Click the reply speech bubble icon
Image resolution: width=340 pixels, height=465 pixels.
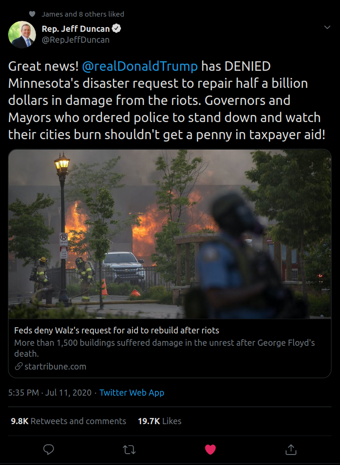point(48,450)
